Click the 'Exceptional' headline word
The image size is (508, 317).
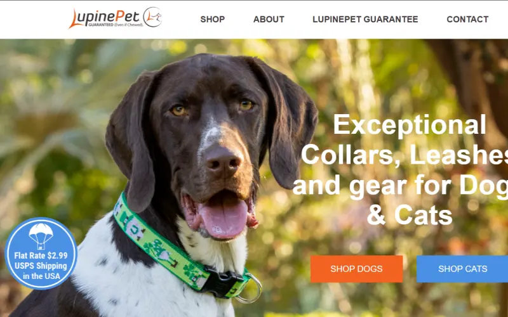pyautogui.click(x=410, y=124)
